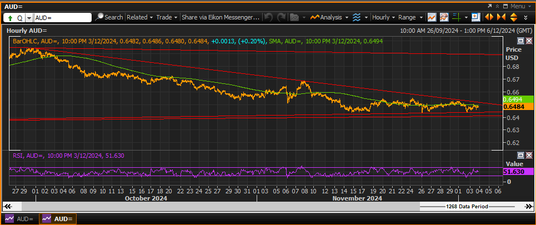Click the blue wavy lines chart-type icon
The height and width of the screenshot is (225, 536).
357,17
